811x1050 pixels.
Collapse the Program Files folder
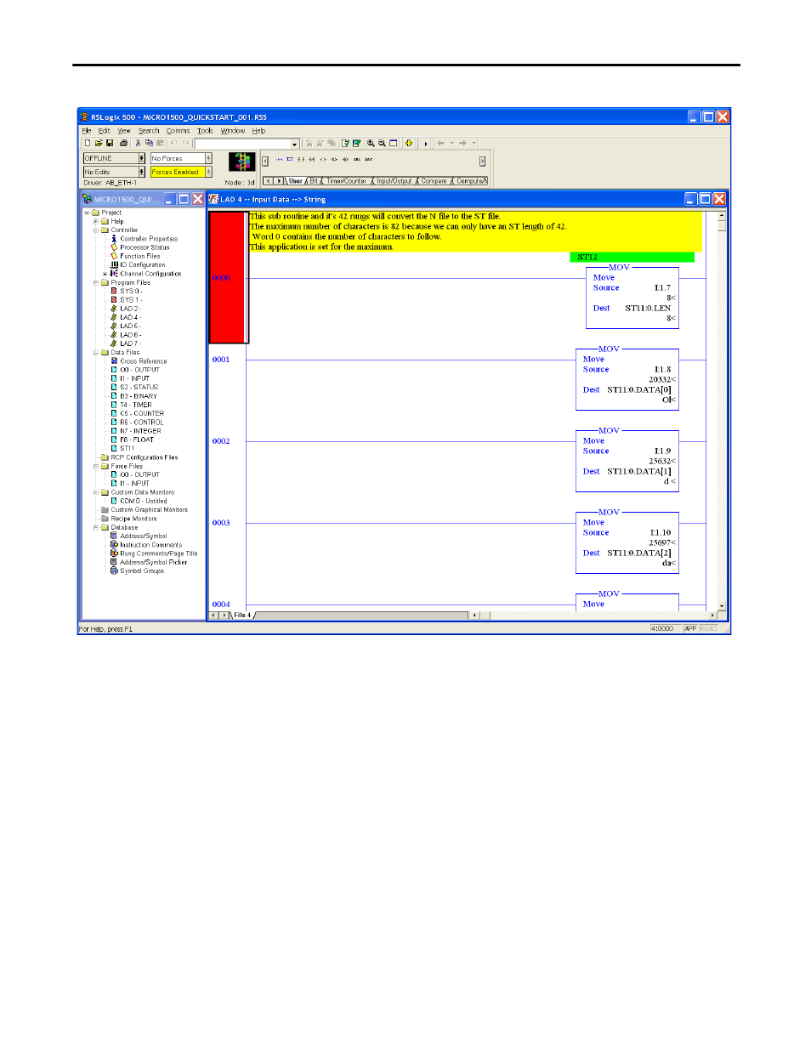pos(96,283)
